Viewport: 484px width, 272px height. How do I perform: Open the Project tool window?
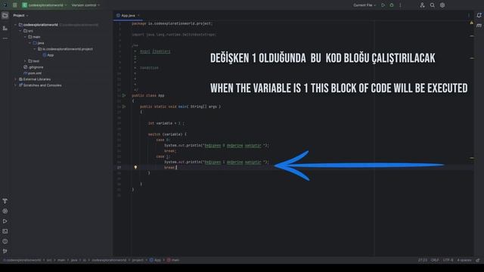pos(5,15)
